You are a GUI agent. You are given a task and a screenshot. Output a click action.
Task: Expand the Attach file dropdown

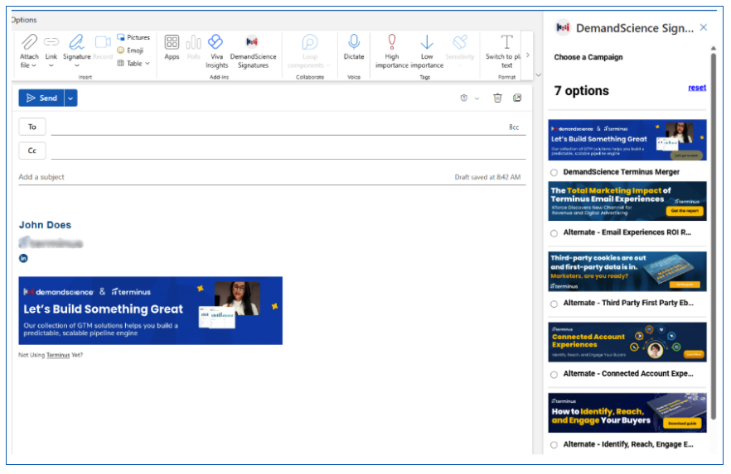click(33, 65)
